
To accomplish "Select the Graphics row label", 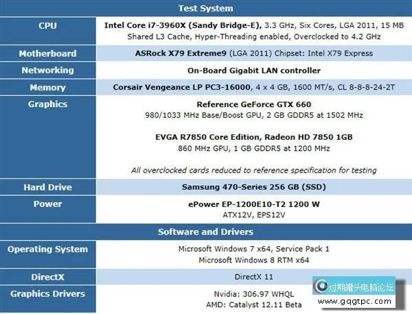I will click(47, 104).
